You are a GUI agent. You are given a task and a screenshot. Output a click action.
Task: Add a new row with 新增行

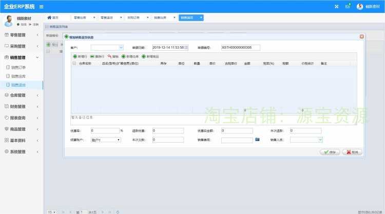pos(80,56)
